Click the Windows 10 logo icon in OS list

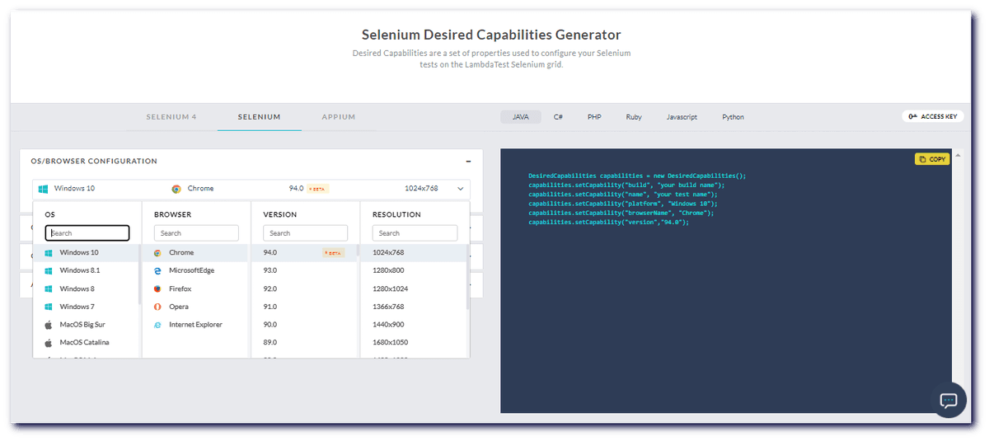(x=49, y=253)
